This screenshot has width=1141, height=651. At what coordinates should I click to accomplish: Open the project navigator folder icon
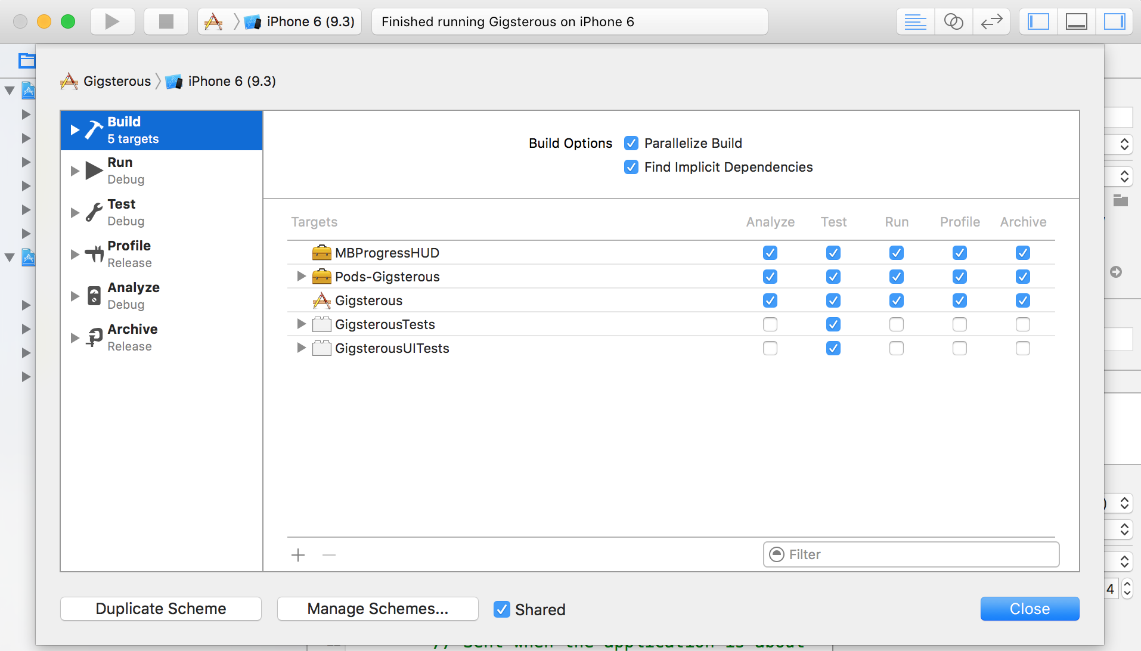tap(27, 60)
